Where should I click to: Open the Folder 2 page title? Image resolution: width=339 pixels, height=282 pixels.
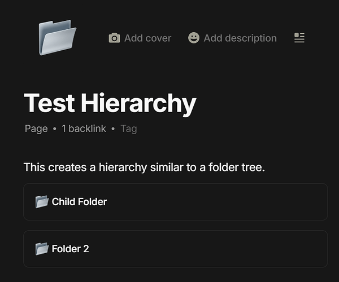[70, 249]
